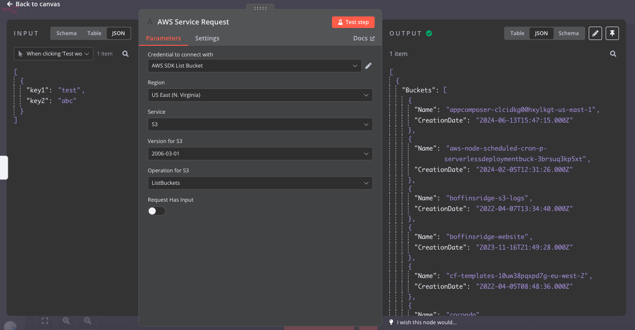Click the zoom in magnifier on canvas
This screenshot has width=635, height=330.
point(66,320)
